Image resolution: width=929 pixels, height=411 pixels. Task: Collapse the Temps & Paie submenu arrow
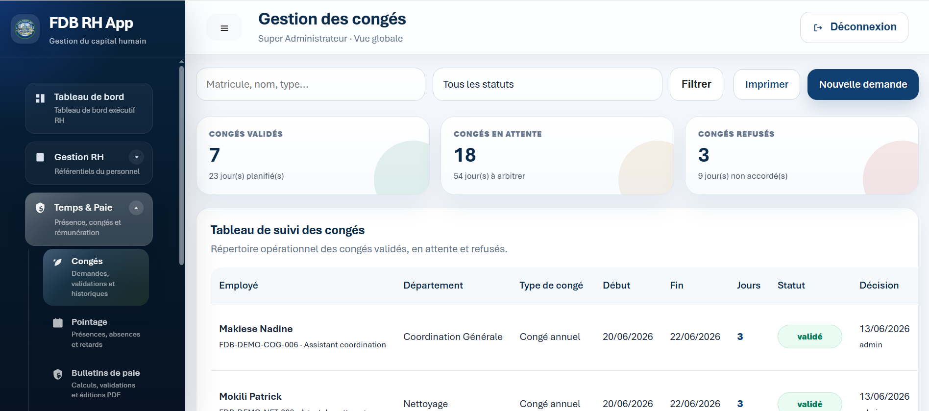pyautogui.click(x=136, y=208)
